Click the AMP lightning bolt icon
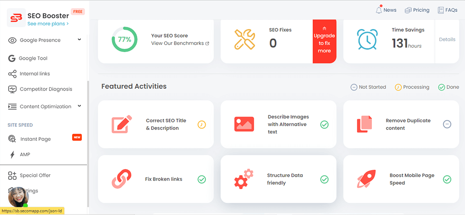Viewport: 465px width, 215px height. (x=12, y=154)
